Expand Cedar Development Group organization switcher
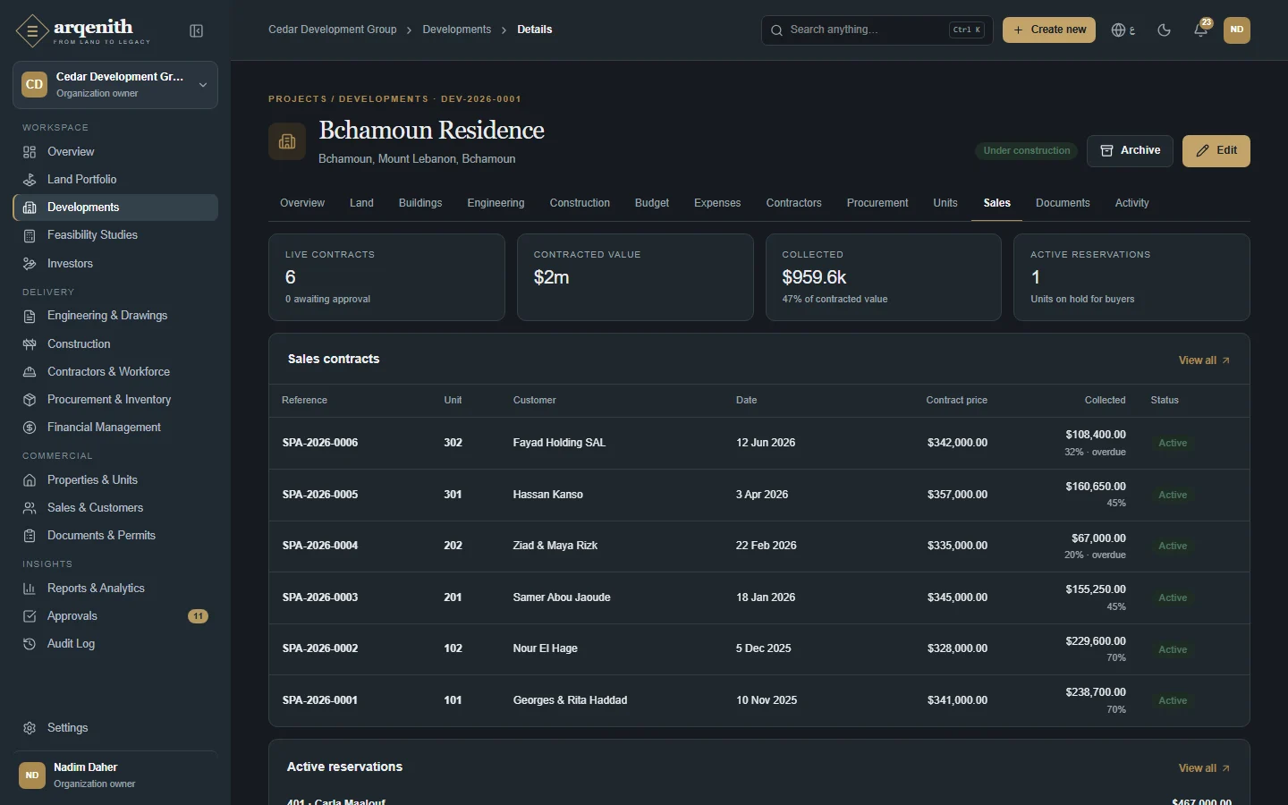The height and width of the screenshot is (805, 1288). [x=115, y=85]
